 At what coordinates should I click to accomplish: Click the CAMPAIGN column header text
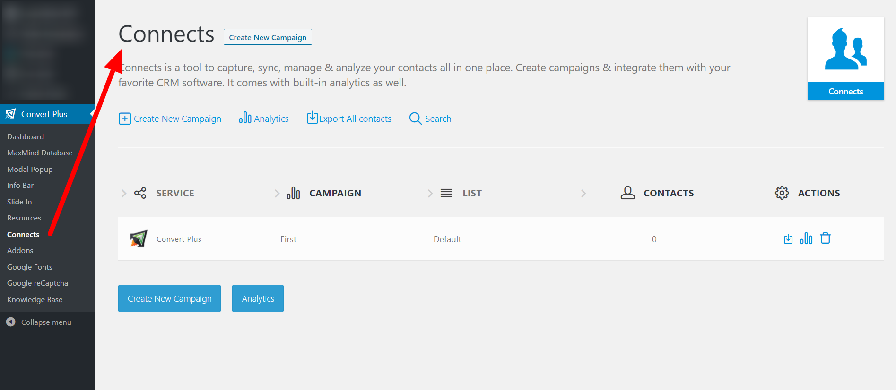point(335,193)
